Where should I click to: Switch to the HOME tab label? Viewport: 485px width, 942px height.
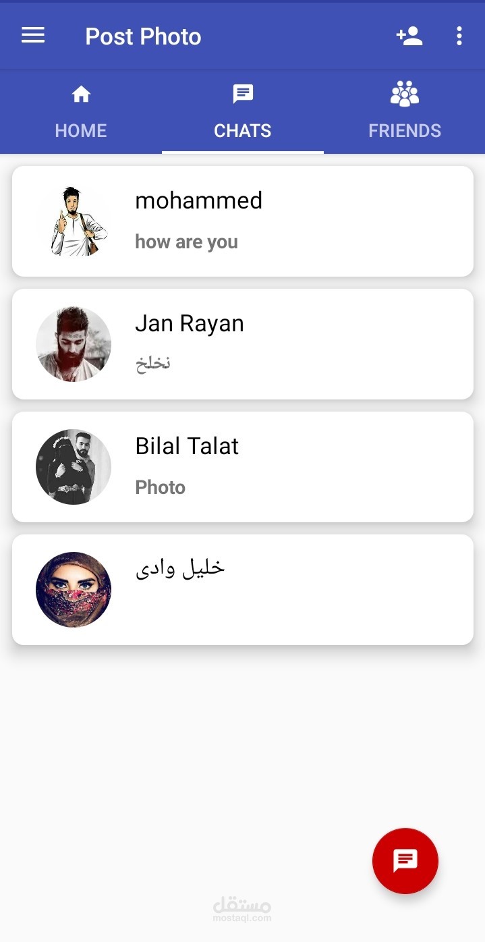(x=81, y=130)
